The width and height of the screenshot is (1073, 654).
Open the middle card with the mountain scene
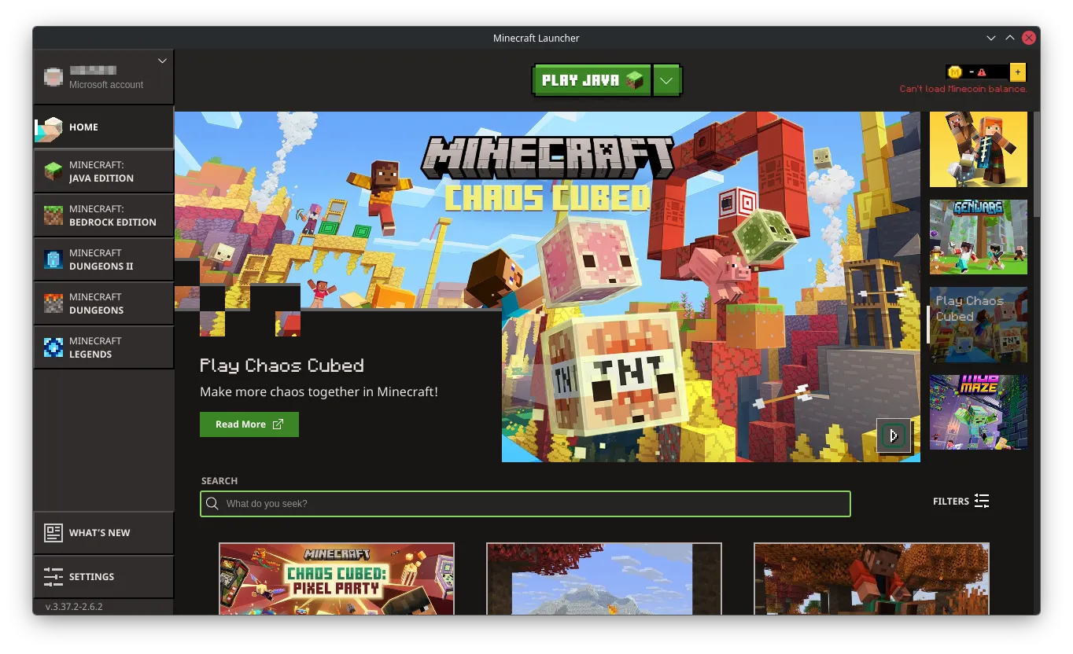pyautogui.click(x=604, y=579)
